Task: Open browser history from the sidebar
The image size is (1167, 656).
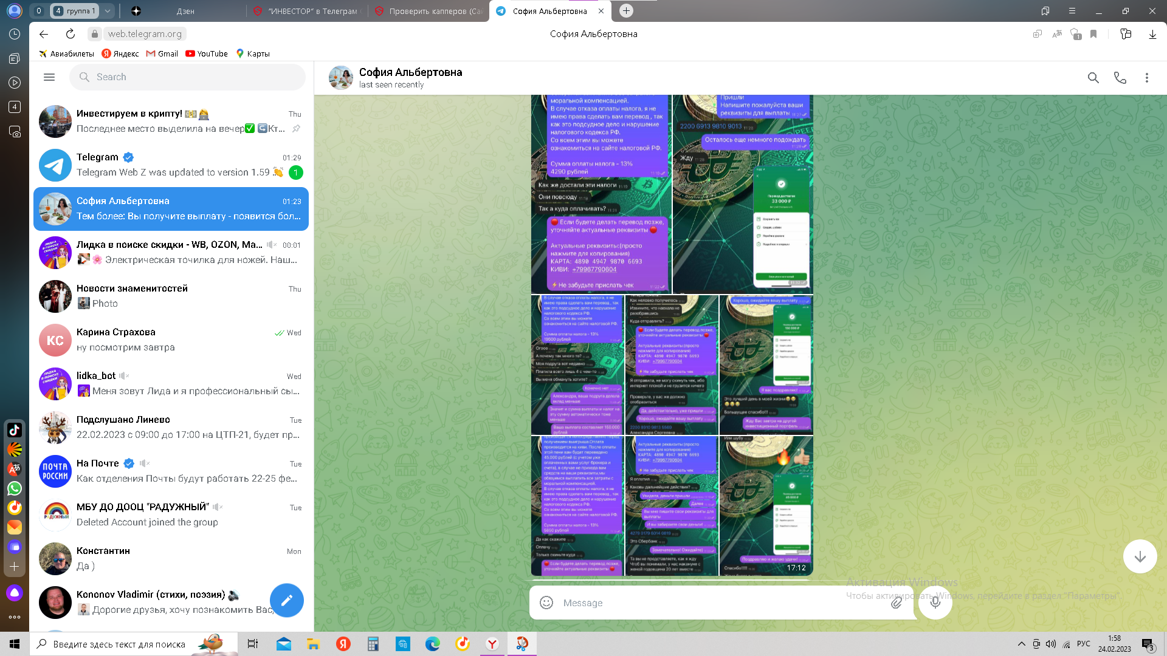Action: [15, 34]
